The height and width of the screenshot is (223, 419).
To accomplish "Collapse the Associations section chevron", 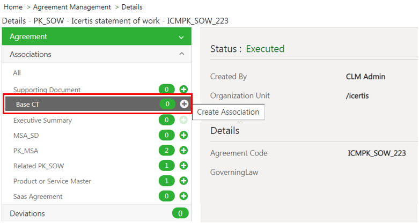I will point(181,54).
